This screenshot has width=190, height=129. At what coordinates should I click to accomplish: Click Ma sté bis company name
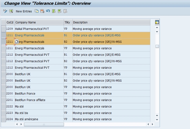pyautogui.click(x=21, y=113)
